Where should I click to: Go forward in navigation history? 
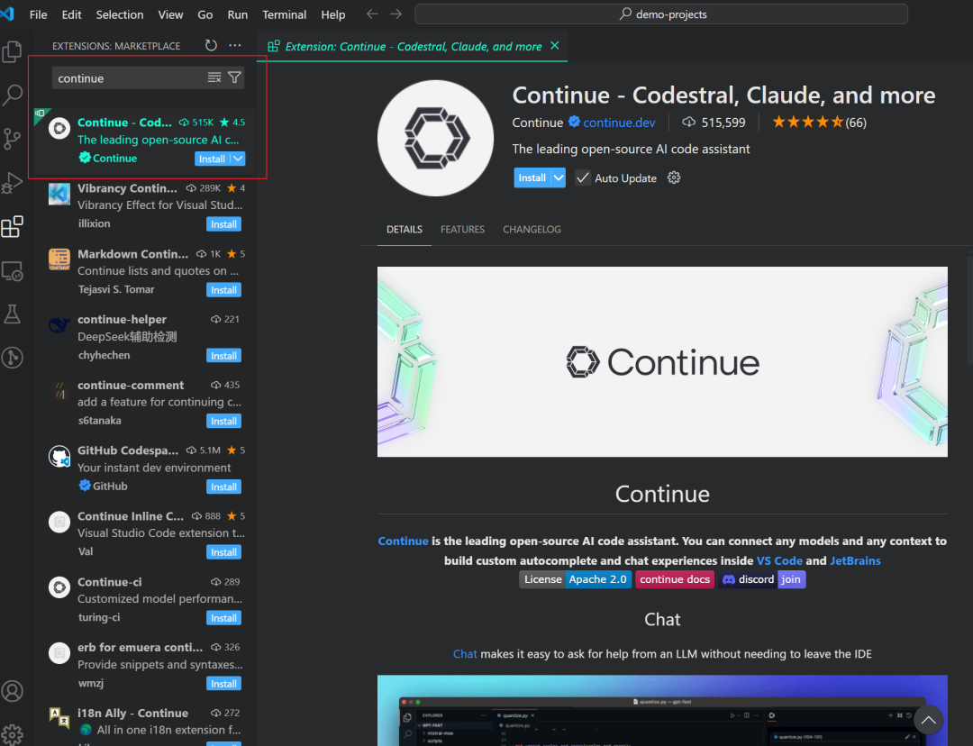[396, 14]
